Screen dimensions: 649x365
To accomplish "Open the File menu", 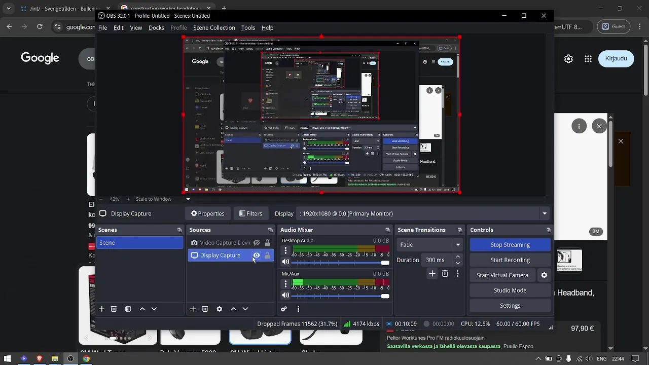I will [x=102, y=28].
